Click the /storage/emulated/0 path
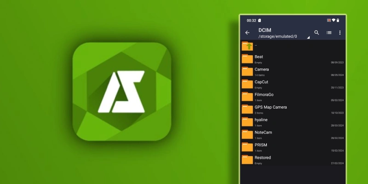Screen dimensions: 368x184 278,36
